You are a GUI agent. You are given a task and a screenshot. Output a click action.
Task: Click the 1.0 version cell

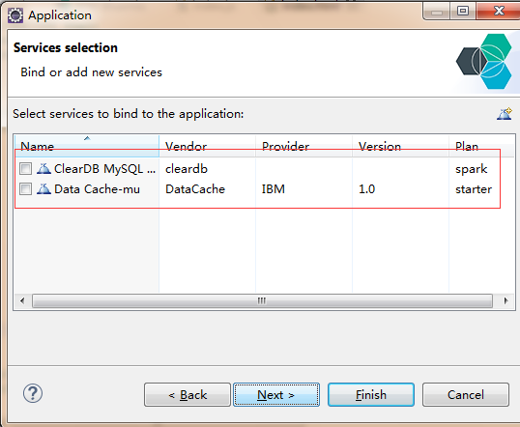[366, 189]
